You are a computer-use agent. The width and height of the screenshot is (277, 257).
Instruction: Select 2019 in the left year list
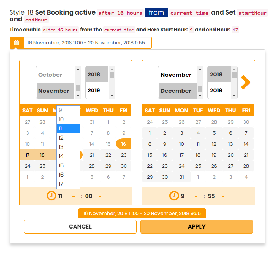click(94, 90)
